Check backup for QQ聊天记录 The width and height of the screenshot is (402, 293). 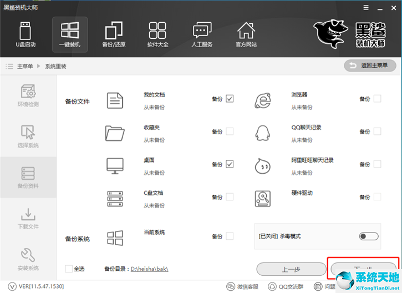tap(377, 132)
